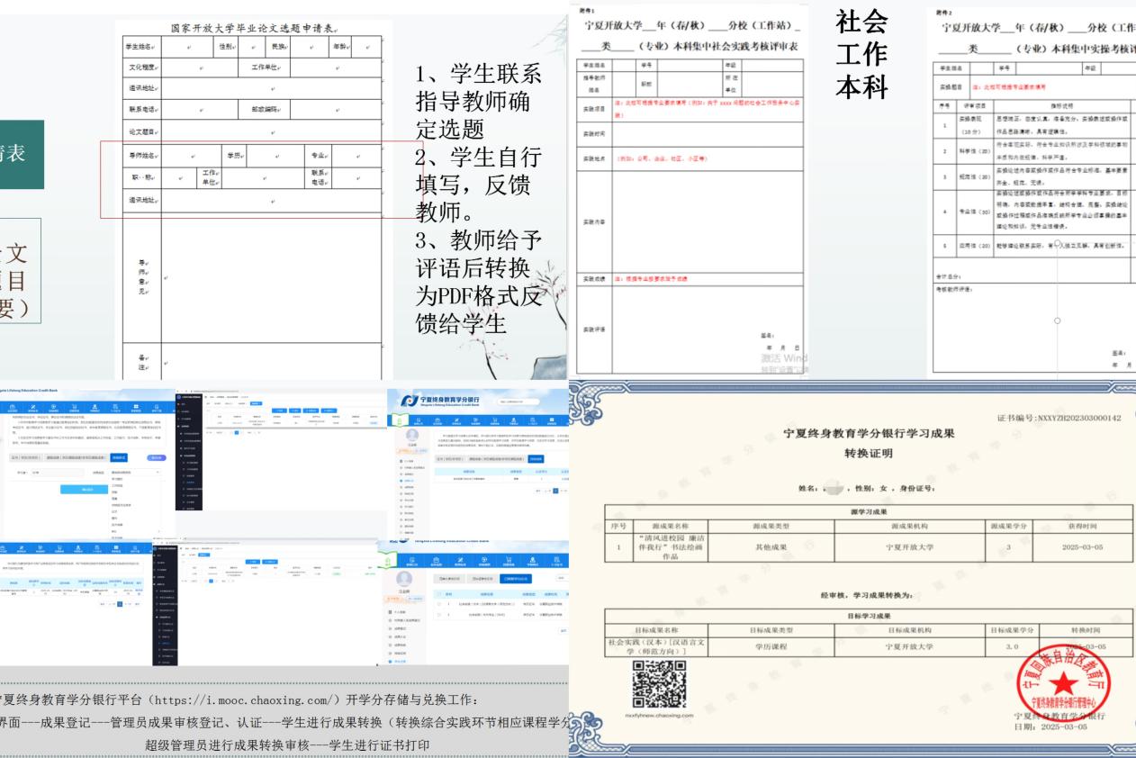Open the top dark-sidebar admin screenshot
Screen dimensions: 1136x758
(x=281, y=449)
